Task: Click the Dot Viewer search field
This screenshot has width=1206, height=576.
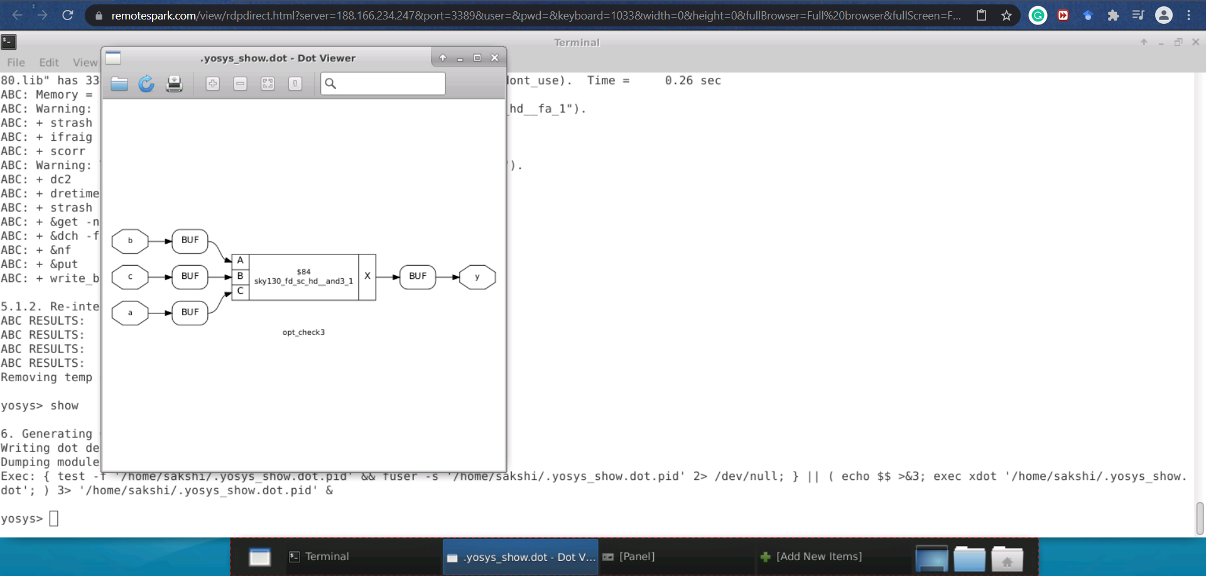Action: (383, 83)
